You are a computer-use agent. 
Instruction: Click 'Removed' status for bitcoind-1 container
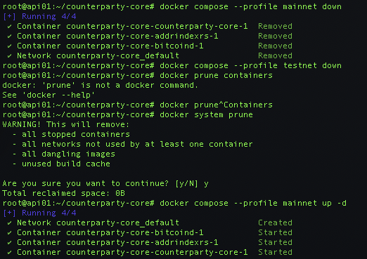[x=275, y=46]
